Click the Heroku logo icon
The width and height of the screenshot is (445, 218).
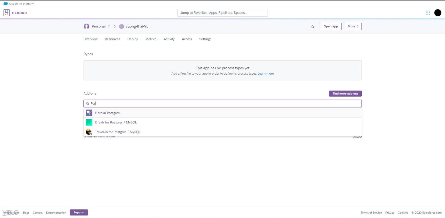coord(6,13)
